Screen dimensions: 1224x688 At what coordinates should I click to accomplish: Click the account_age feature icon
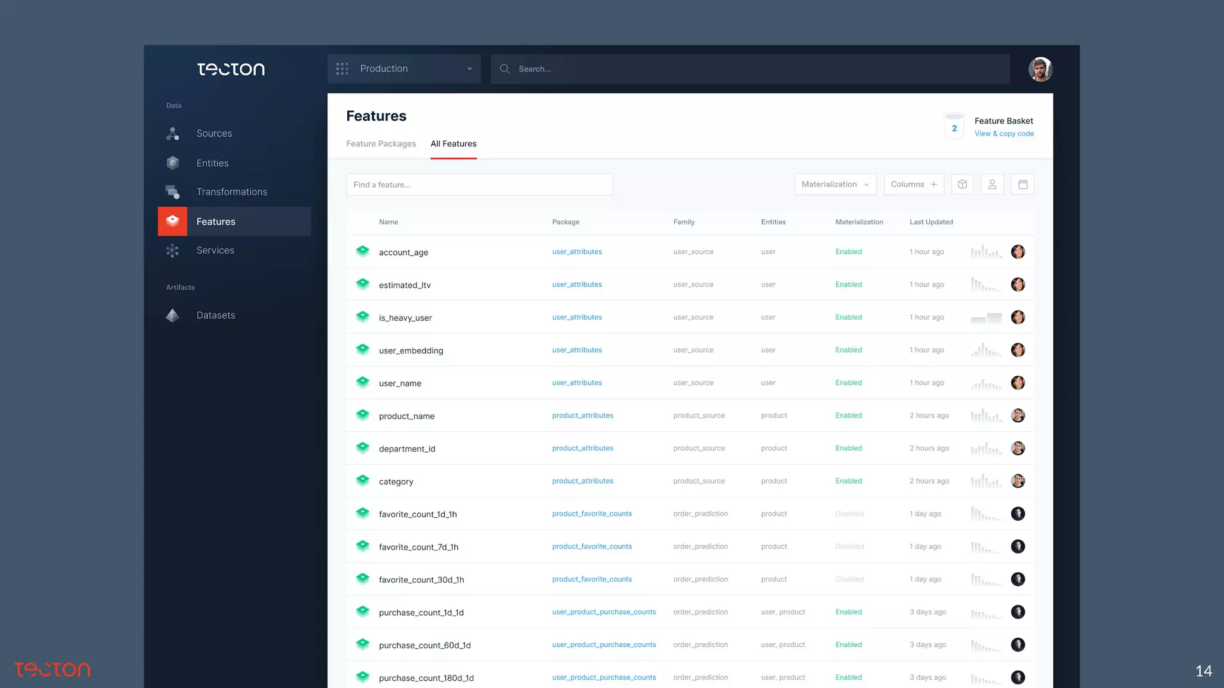click(x=363, y=251)
